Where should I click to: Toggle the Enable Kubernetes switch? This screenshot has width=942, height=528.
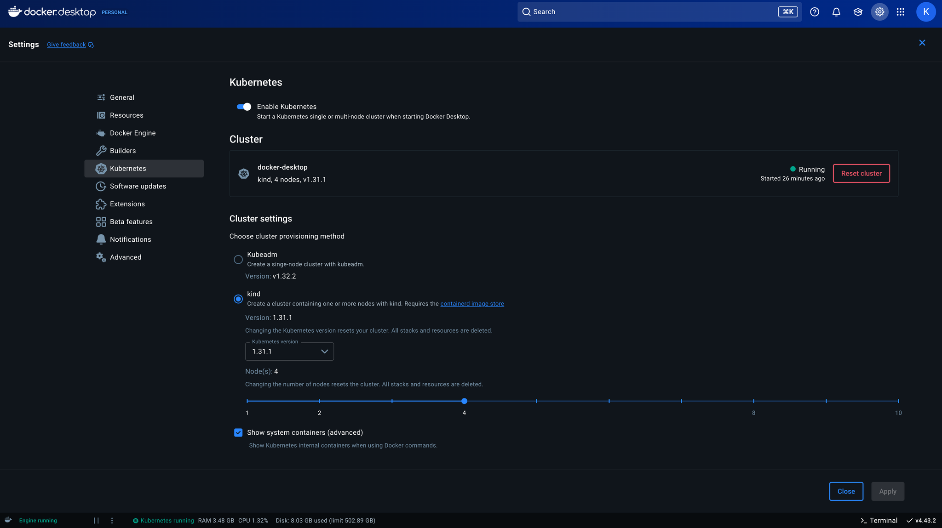244,107
